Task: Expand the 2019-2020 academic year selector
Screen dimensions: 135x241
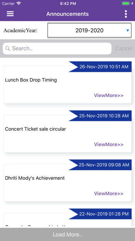Action: tap(90, 30)
